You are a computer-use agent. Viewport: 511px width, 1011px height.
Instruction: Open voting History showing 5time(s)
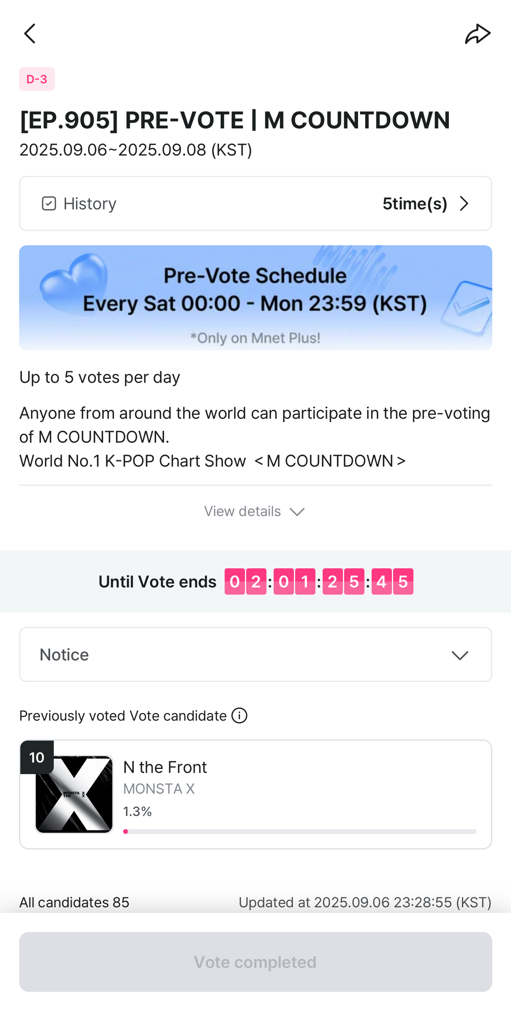point(256,203)
